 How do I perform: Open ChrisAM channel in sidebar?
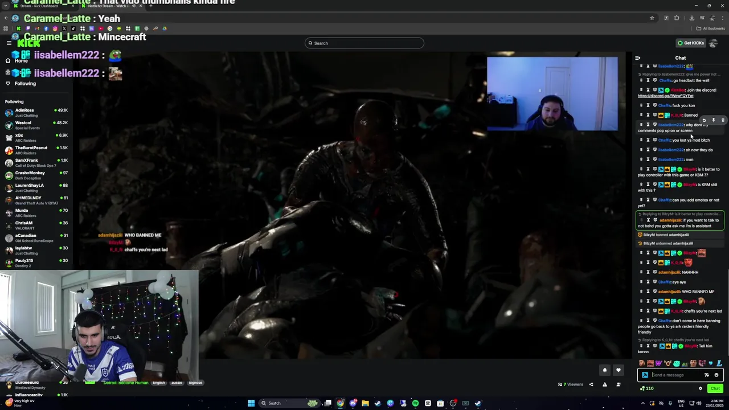36,225
